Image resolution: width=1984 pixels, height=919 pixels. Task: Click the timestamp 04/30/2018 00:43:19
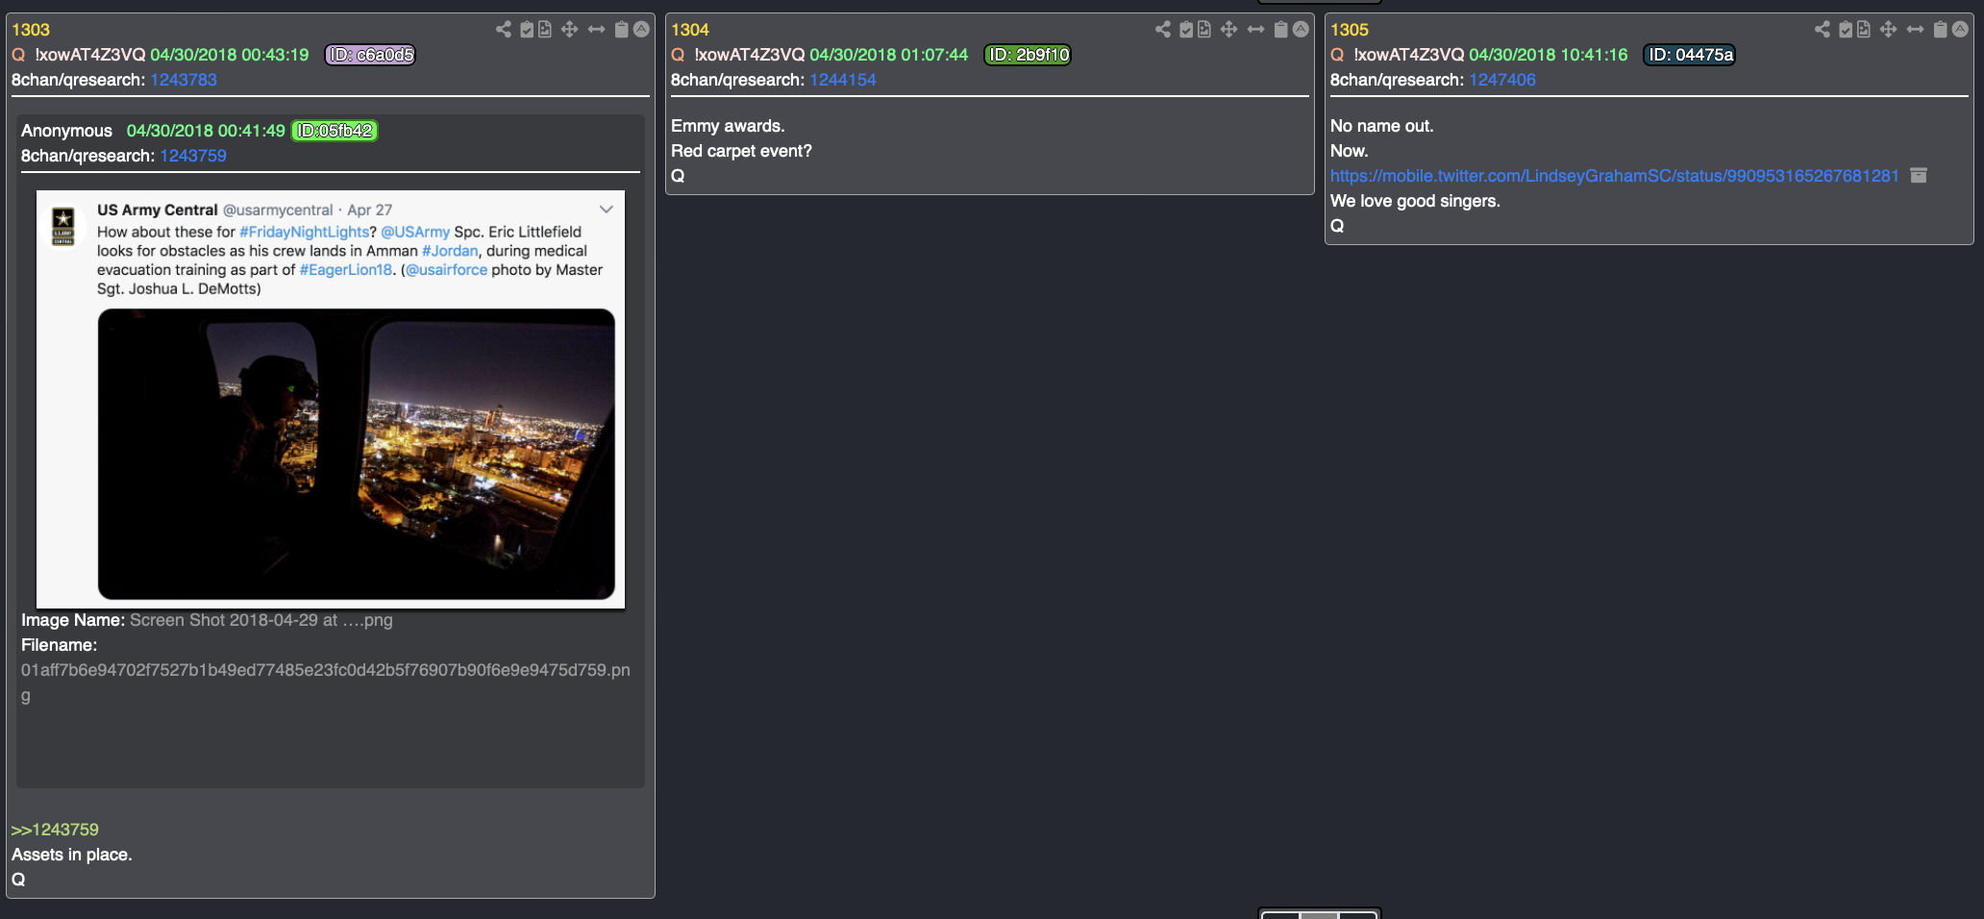pyautogui.click(x=230, y=55)
